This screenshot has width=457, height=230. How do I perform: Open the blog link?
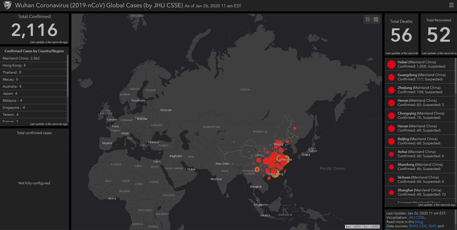(419, 222)
